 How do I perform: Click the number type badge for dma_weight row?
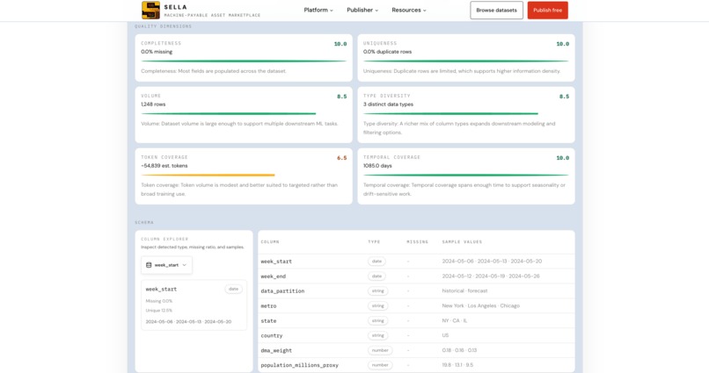[x=380, y=350]
